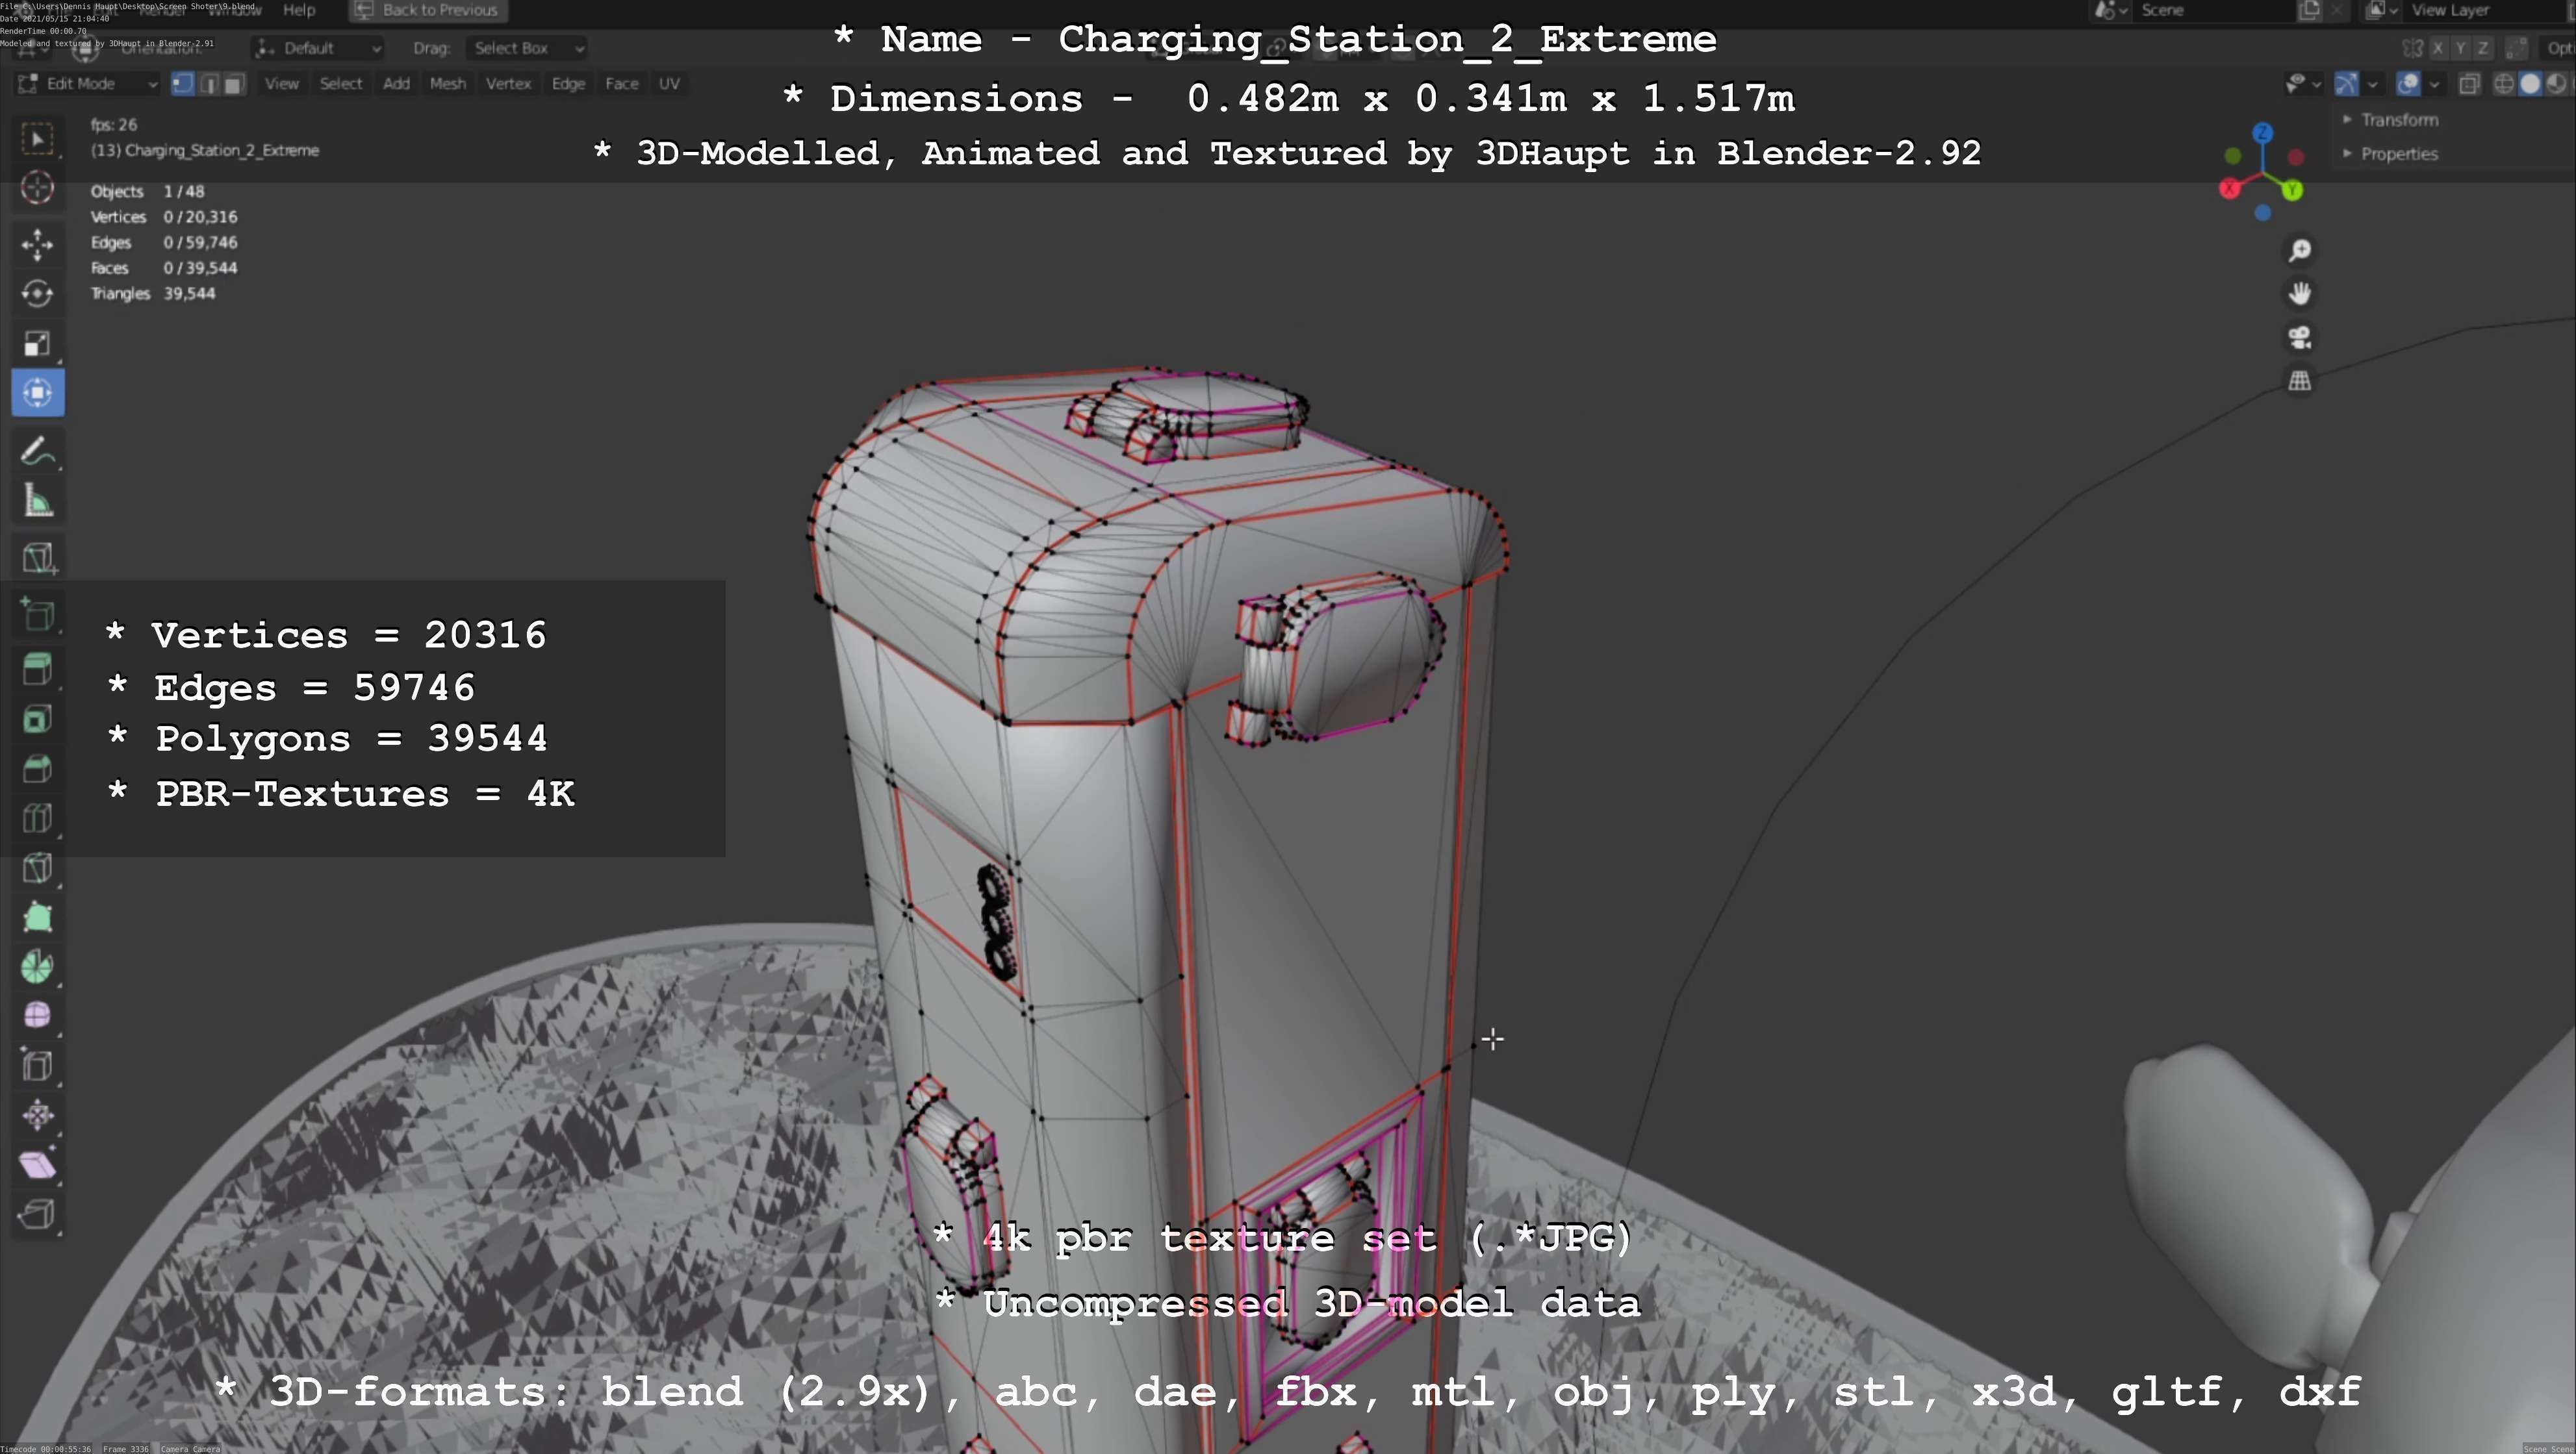Switch perspective/orthographic grid icon
This screenshot has width=2576, height=1454.
tap(2299, 382)
